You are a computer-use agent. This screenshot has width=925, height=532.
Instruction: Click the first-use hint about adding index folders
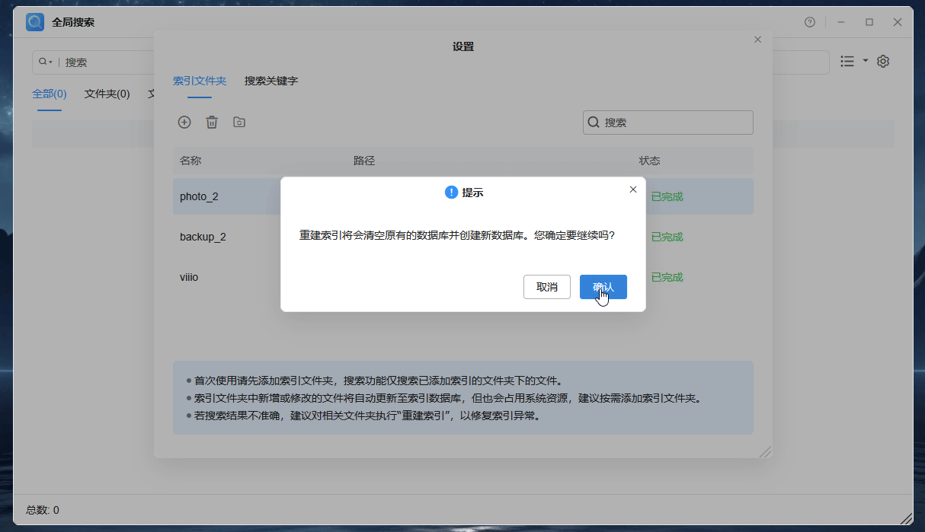coord(379,380)
